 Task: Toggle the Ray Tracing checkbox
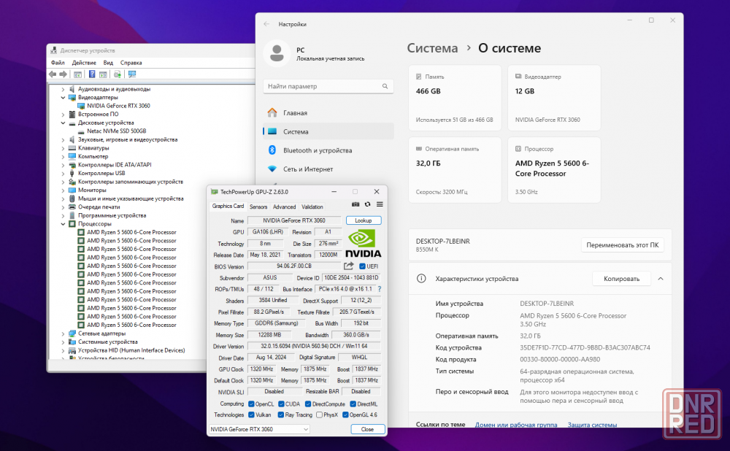pos(281,415)
